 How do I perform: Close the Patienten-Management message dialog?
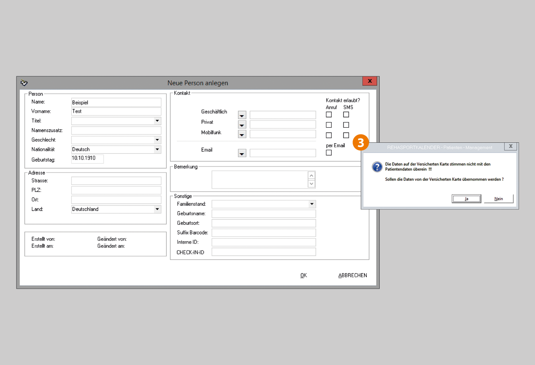510,146
